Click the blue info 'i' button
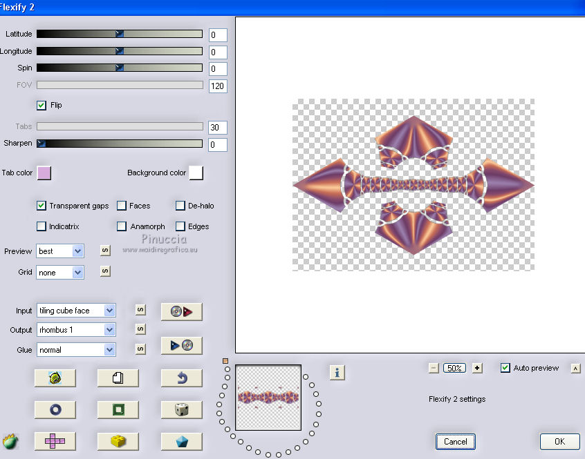 pos(337,372)
